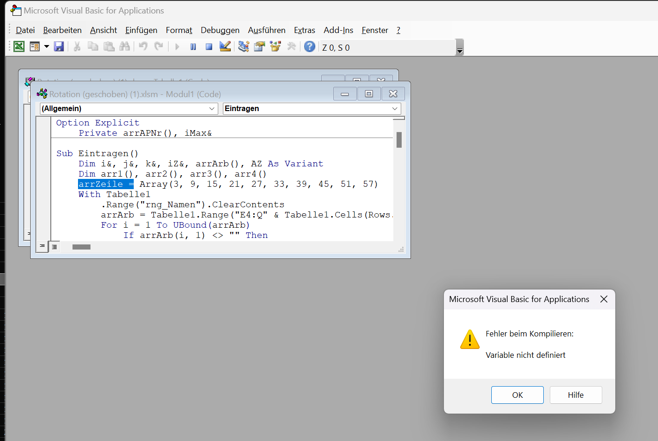
Task: Save the workbook via floppy disk icon
Action: pyautogui.click(x=59, y=46)
